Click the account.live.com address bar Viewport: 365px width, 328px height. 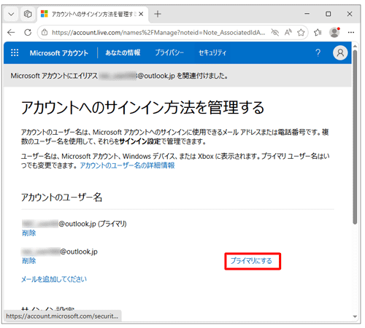point(158,32)
